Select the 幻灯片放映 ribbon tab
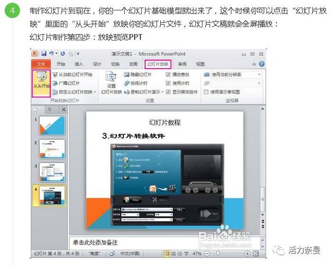The width and height of the screenshot is (331, 265). tap(158, 64)
